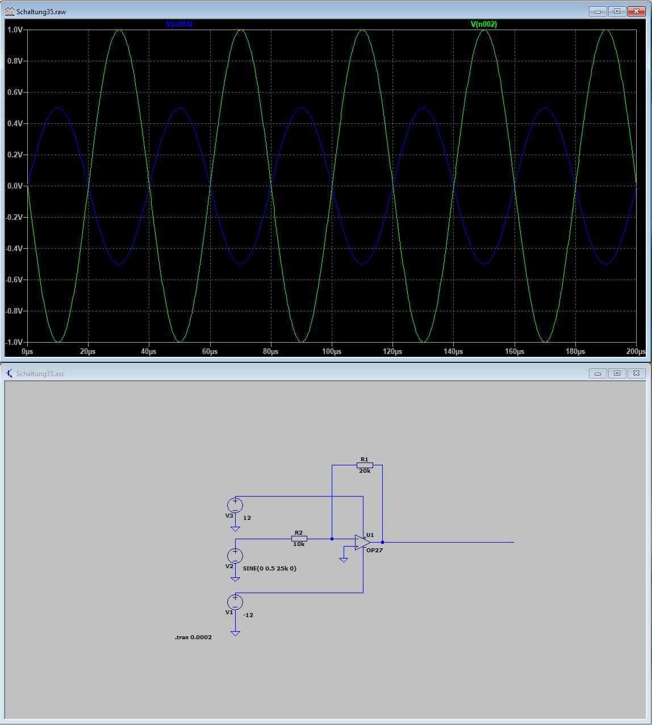This screenshot has height=725, width=652.
Task: Click the 10k value of R2
Action: [299, 544]
